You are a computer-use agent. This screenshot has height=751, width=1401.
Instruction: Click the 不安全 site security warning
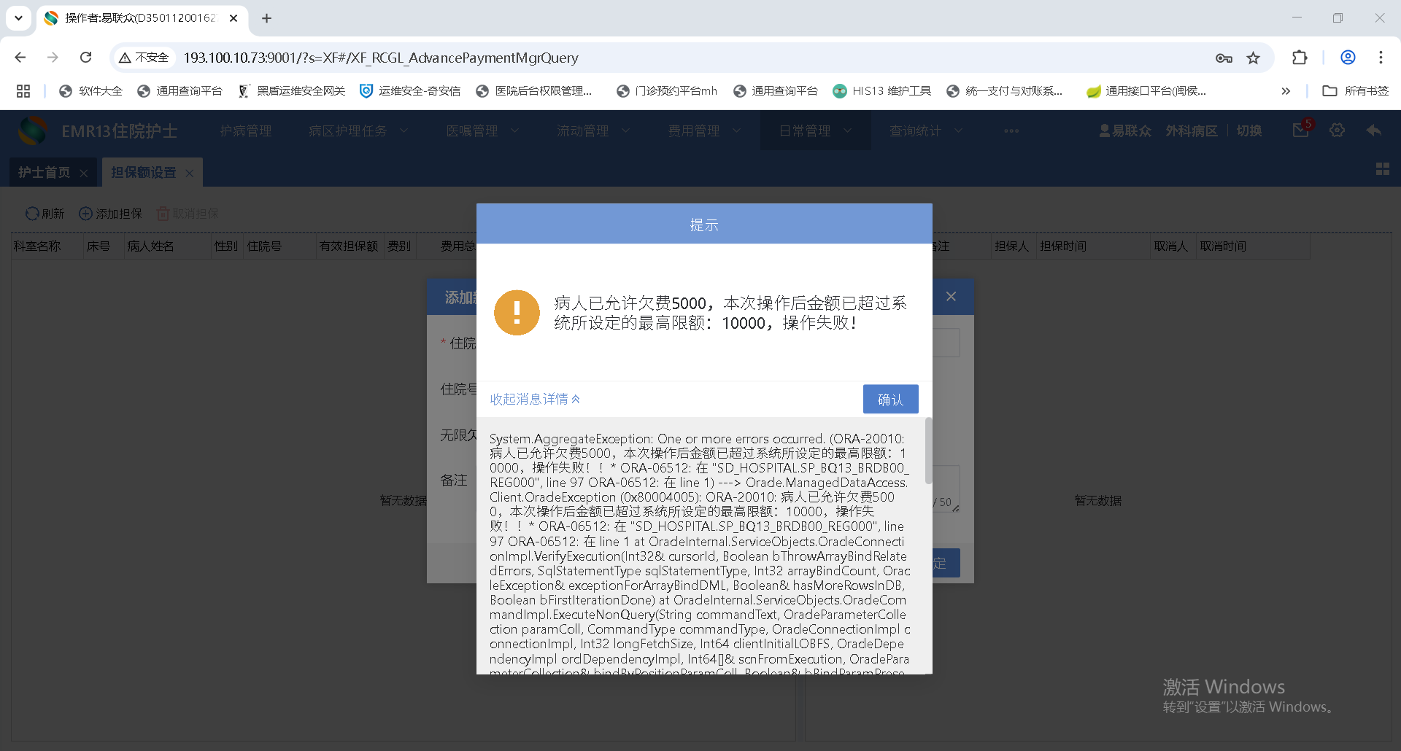[x=144, y=57]
